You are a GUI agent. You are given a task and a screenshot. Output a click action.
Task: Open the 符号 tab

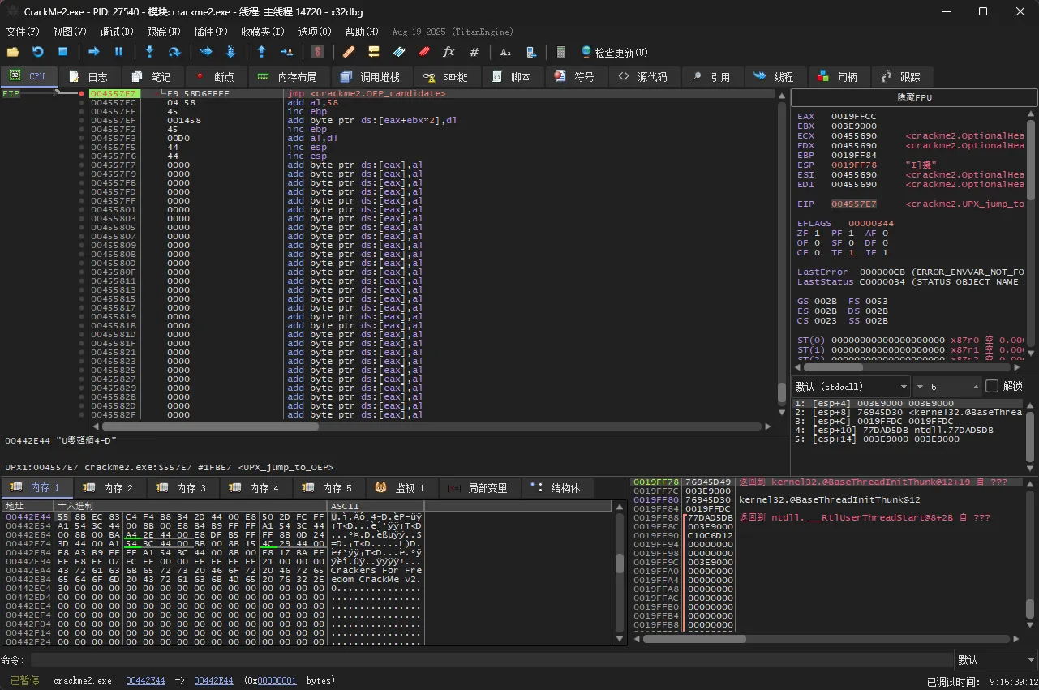(x=575, y=77)
